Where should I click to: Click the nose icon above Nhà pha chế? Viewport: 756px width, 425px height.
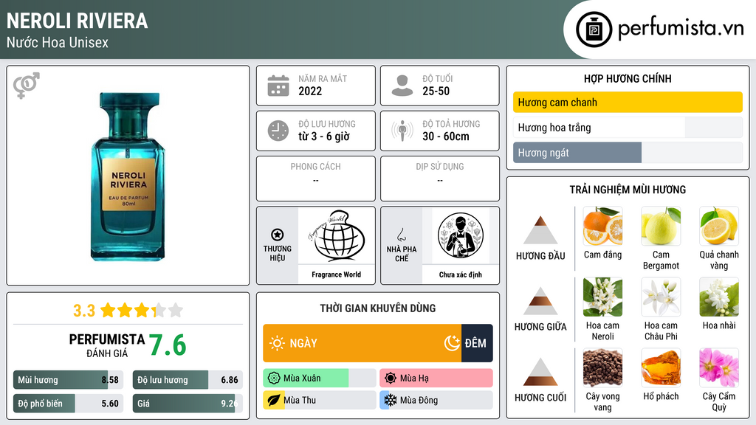pos(401,235)
